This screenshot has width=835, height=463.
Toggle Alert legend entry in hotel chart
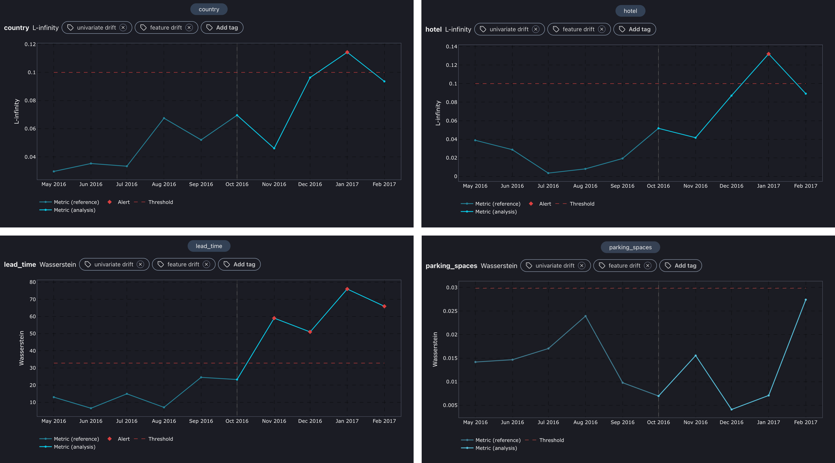(x=544, y=204)
